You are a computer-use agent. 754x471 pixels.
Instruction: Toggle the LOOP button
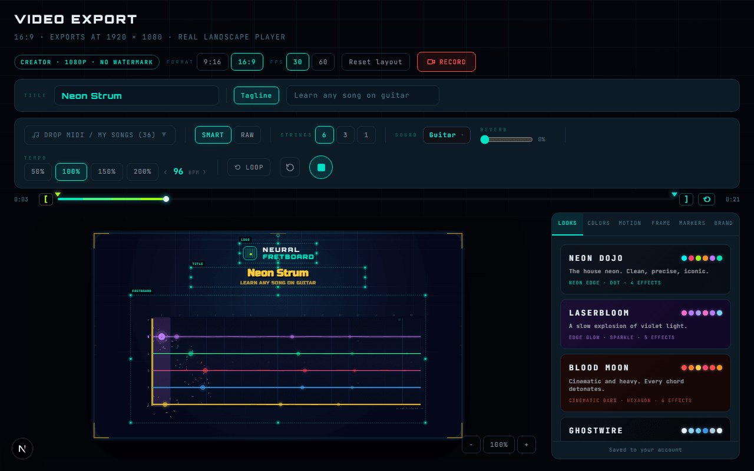[249, 167]
